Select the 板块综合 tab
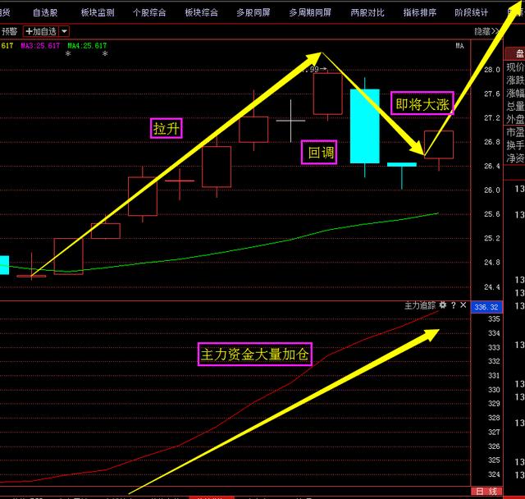Image resolution: width=525 pixels, height=499 pixels. point(201,13)
